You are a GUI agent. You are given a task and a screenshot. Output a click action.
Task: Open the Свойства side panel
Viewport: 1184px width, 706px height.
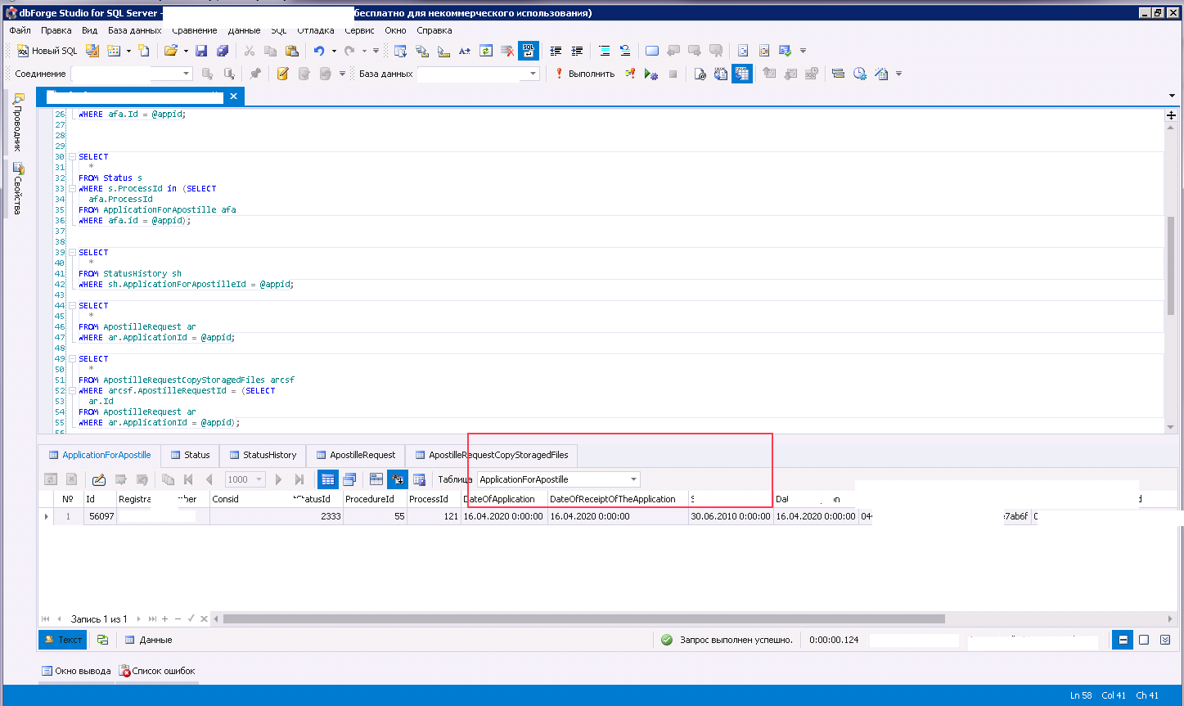(18, 188)
